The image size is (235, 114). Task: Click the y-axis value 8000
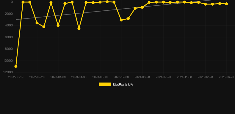pos(9,49)
